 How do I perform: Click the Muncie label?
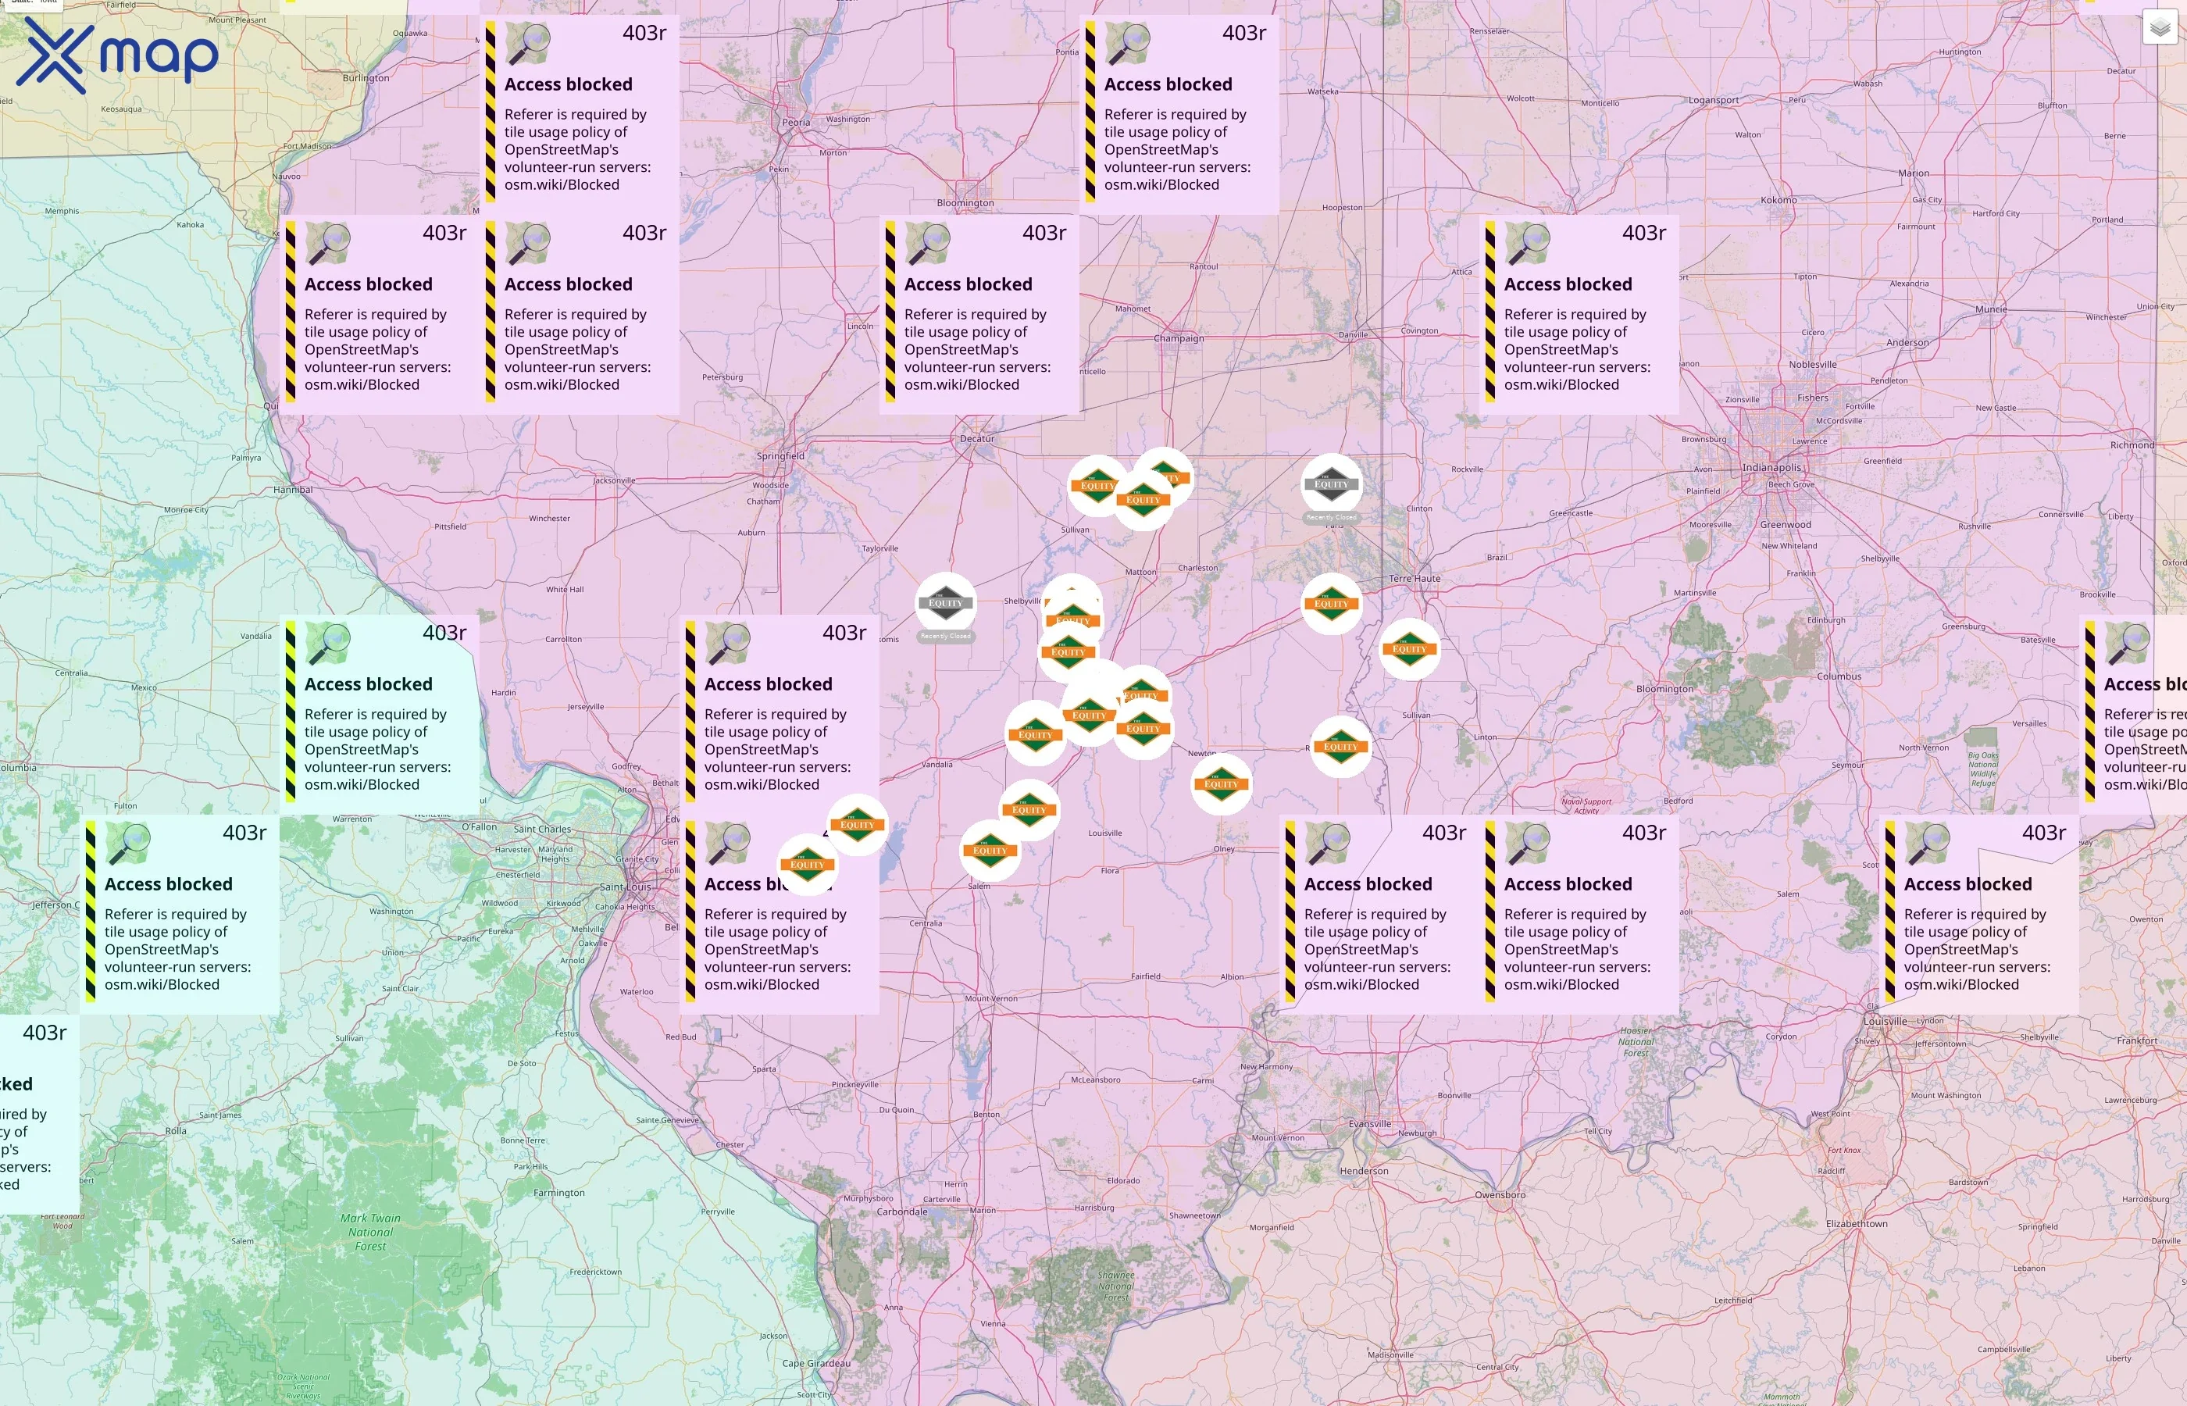click(x=1991, y=309)
